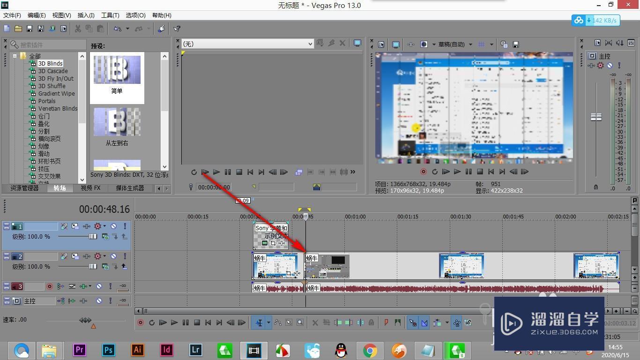
Task: Open Premiere Pro from the taskbar
Action: (80, 350)
